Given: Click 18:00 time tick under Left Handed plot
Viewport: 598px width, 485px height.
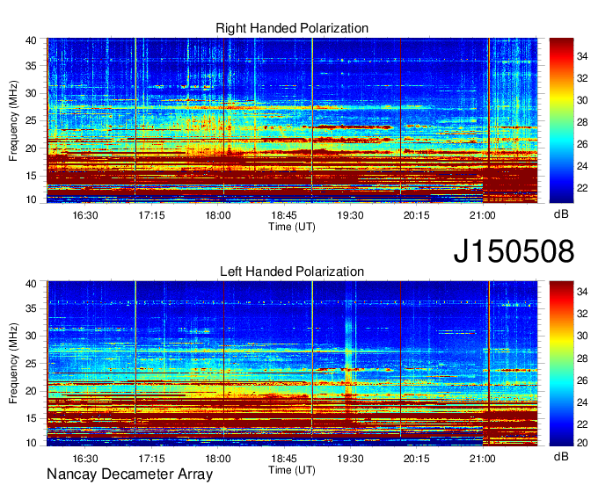Looking at the screenshot, I should pos(218,458).
